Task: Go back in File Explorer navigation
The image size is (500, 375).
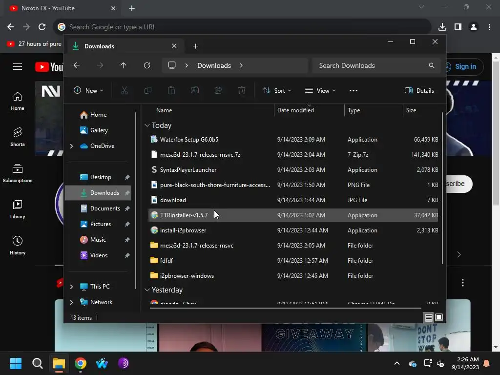Action: [x=77, y=65]
